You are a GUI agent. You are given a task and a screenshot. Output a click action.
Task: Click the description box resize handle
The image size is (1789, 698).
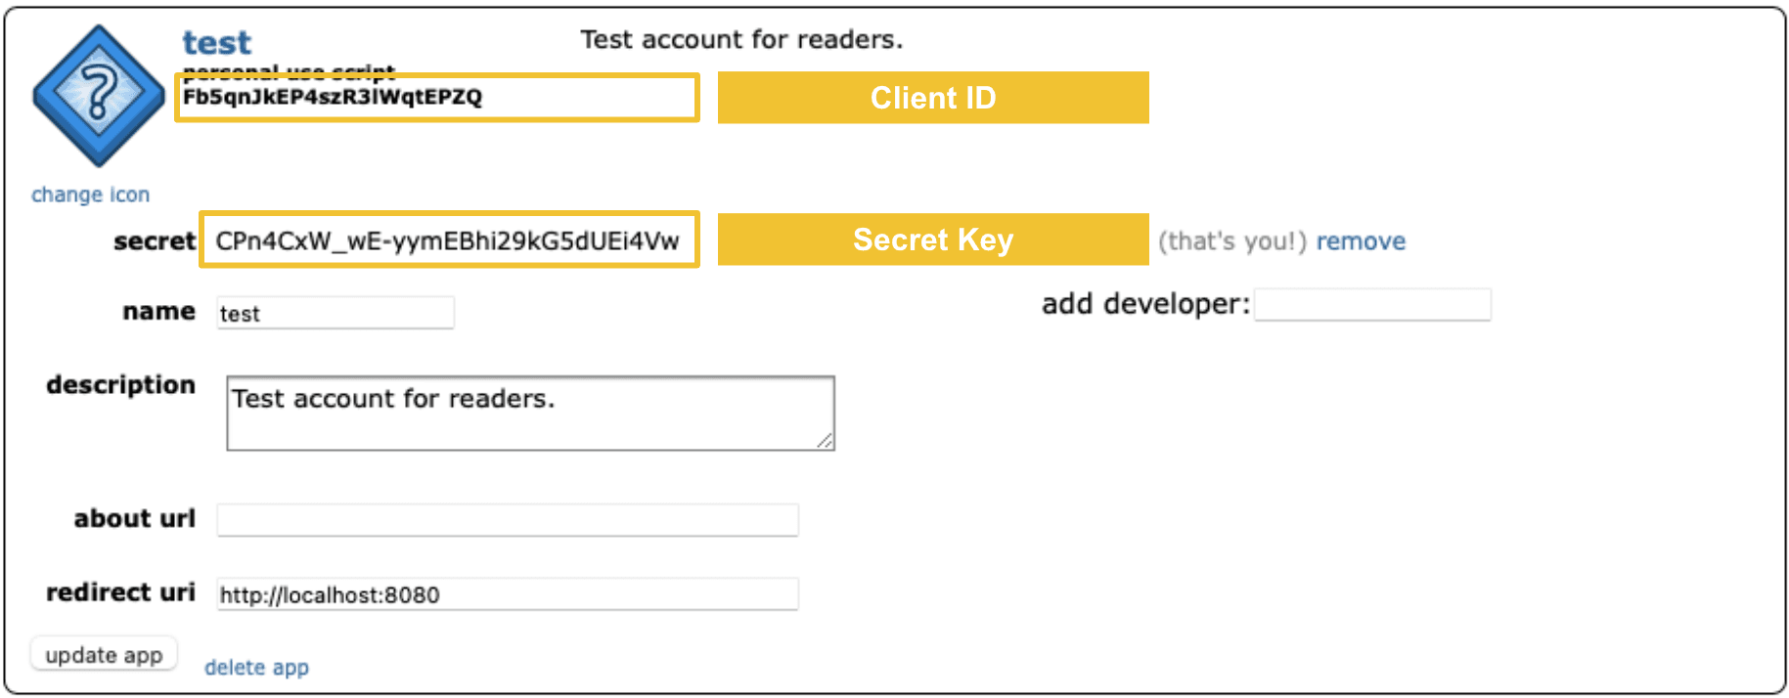826,442
